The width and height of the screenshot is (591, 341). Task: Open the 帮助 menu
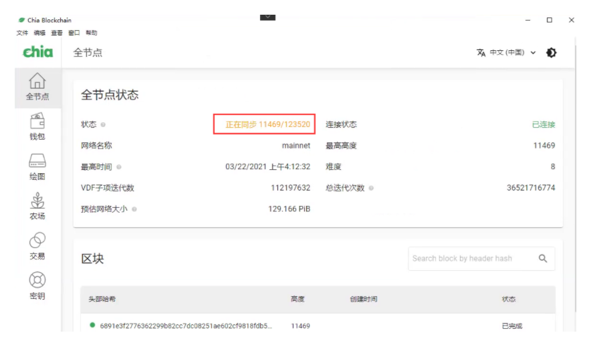pos(92,33)
